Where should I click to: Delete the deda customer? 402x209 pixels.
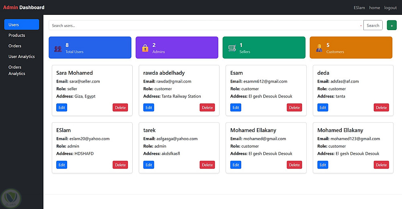[x=381, y=108]
